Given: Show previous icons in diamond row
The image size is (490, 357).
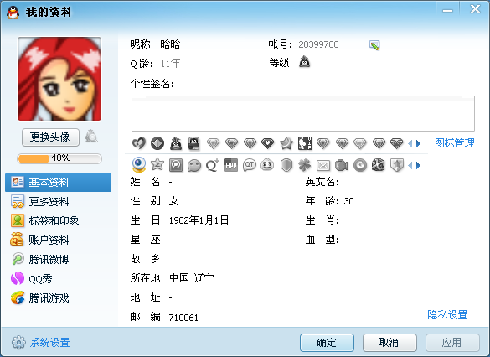Looking at the screenshot, I should pos(410,144).
